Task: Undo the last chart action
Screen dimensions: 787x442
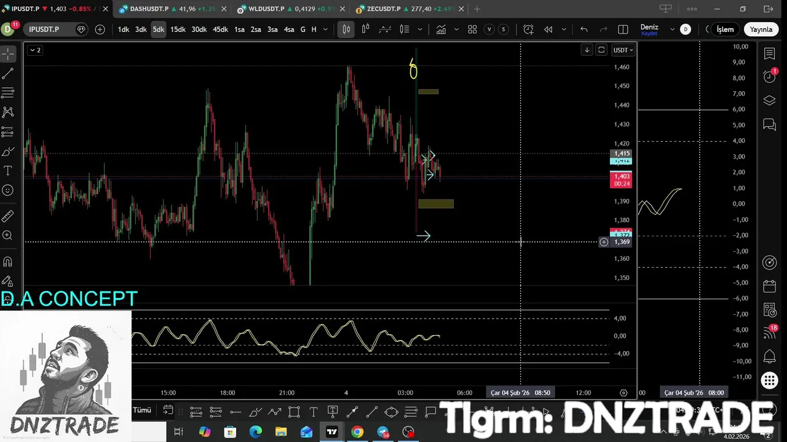Action: (583, 29)
